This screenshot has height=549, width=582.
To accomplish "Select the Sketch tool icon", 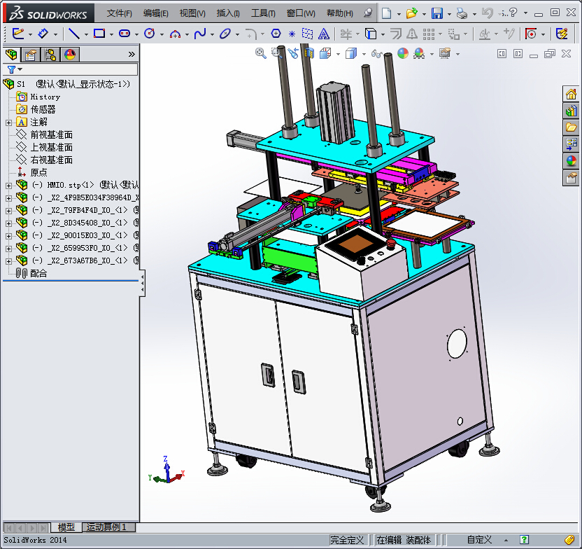I will [x=18, y=34].
